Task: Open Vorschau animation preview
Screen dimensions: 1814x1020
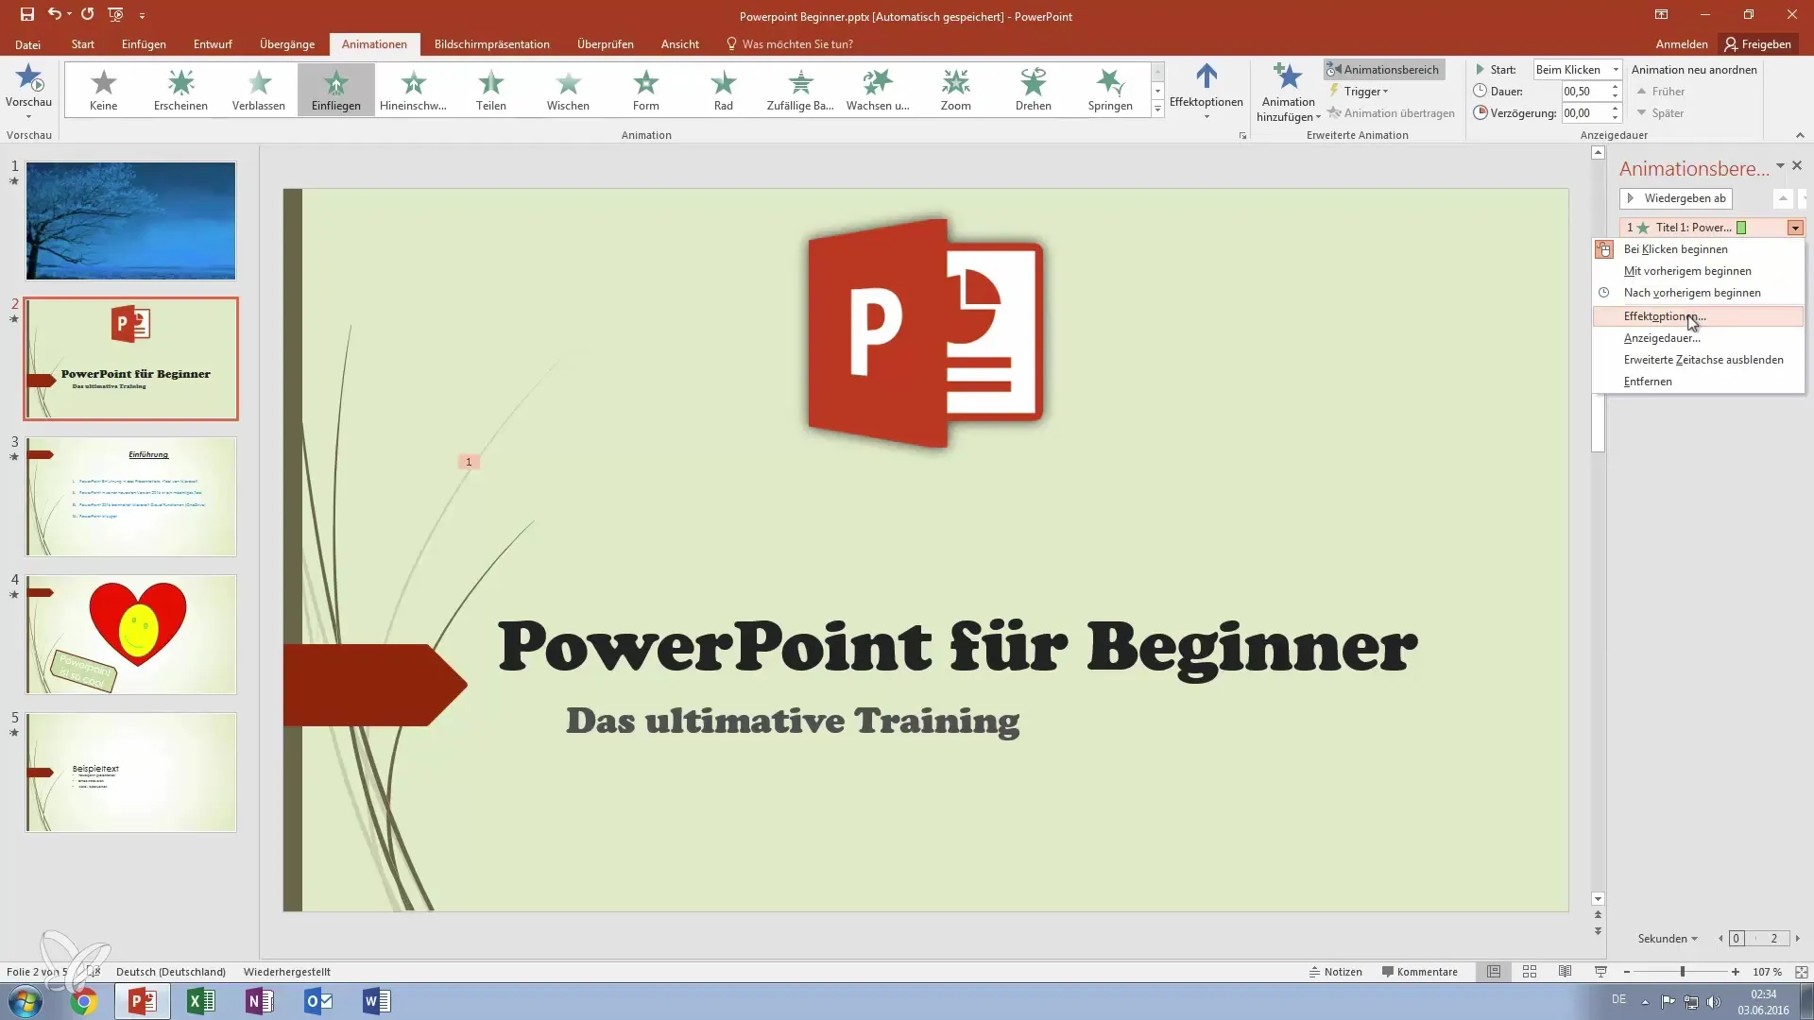Action: (28, 90)
